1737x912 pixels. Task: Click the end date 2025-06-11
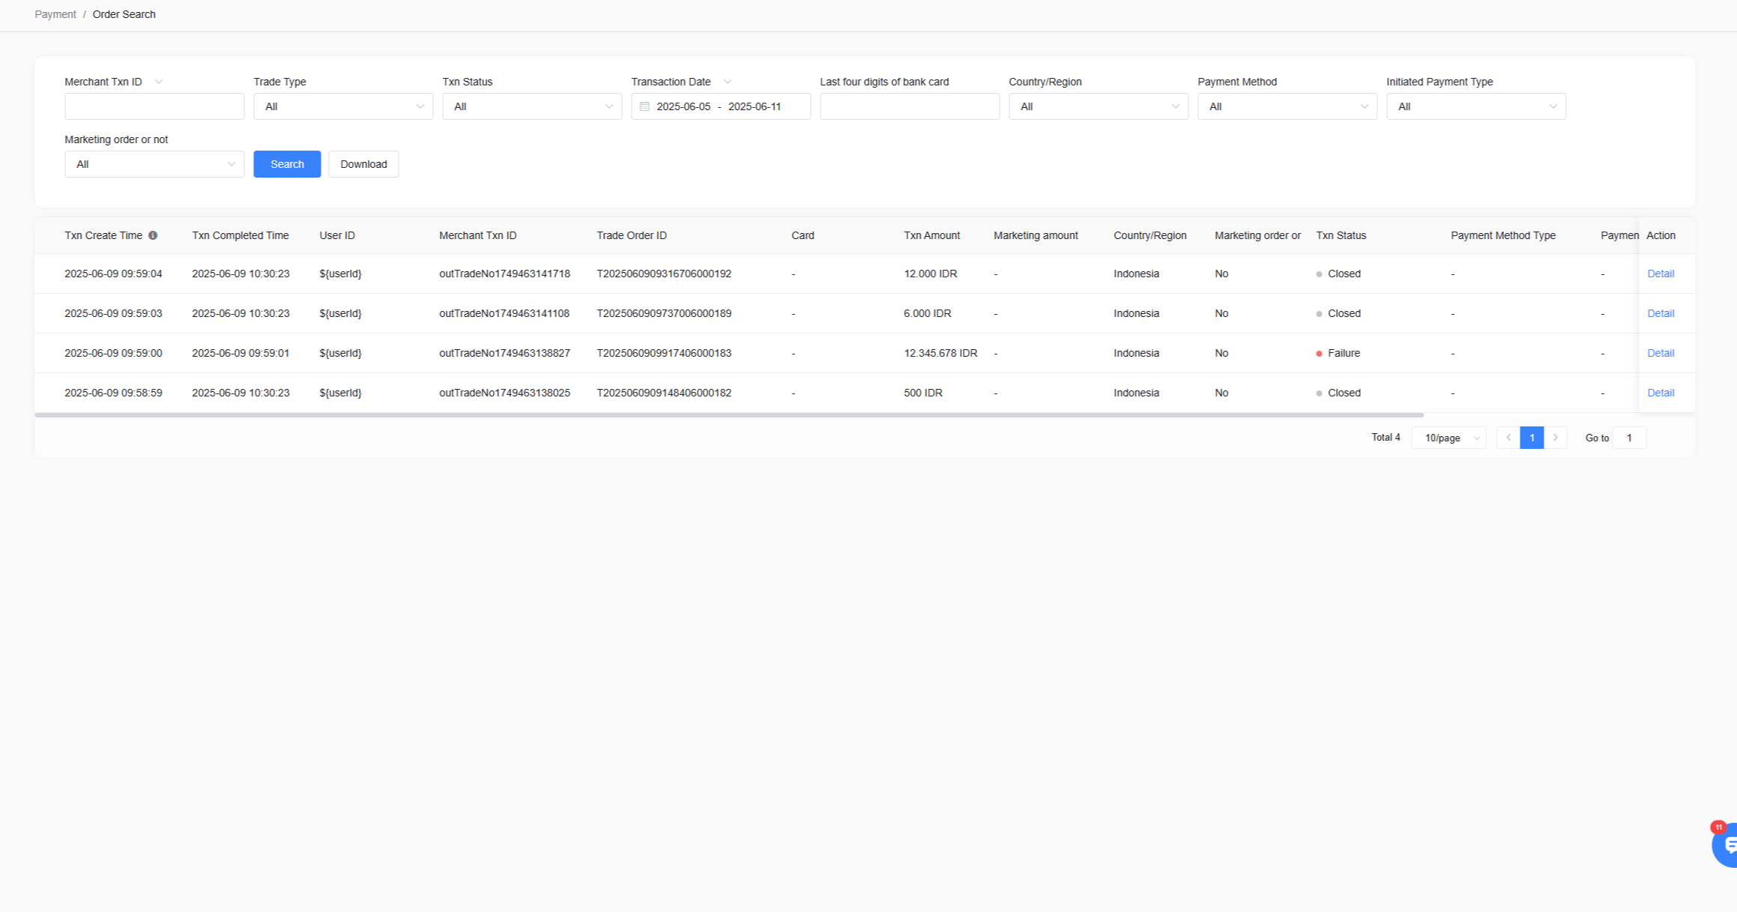tap(755, 106)
